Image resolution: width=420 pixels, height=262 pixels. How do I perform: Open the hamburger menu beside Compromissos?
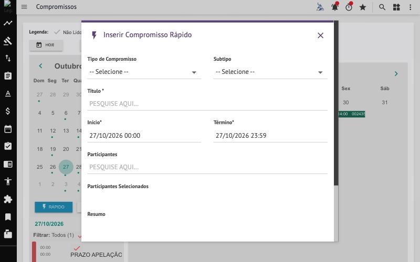(24, 7)
